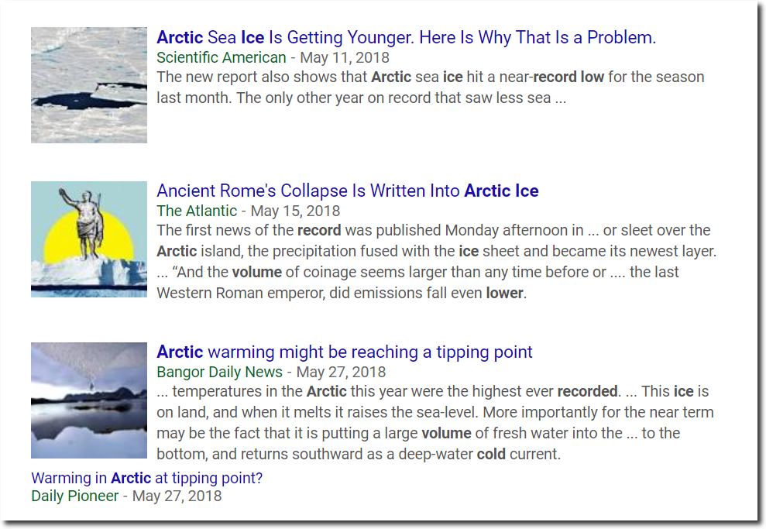Viewport: 766px width, 529px height.
Task: Click the Roman emperor statue thumbnail
Action: (x=89, y=239)
